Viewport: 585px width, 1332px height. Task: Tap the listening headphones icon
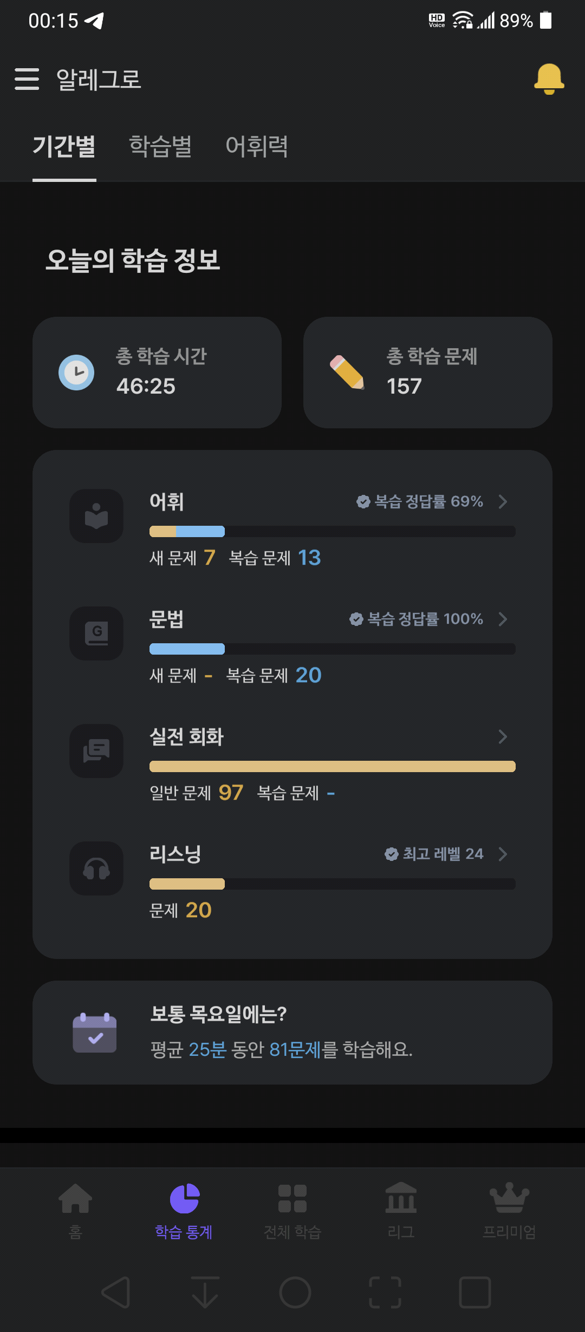click(x=96, y=869)
